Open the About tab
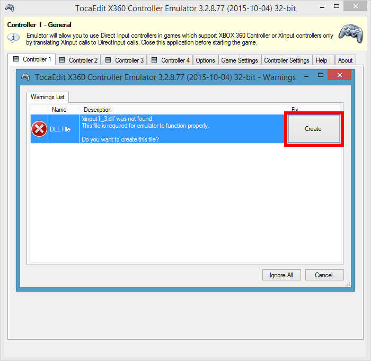Screen dimensions: 371x361 345,60
